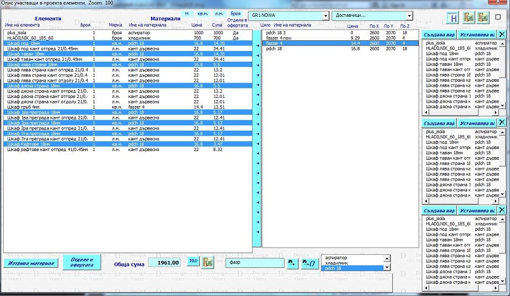Click Установява in the bottom variant panel
The height and width of the screenshot is (296, 510).
click(477, 211)
